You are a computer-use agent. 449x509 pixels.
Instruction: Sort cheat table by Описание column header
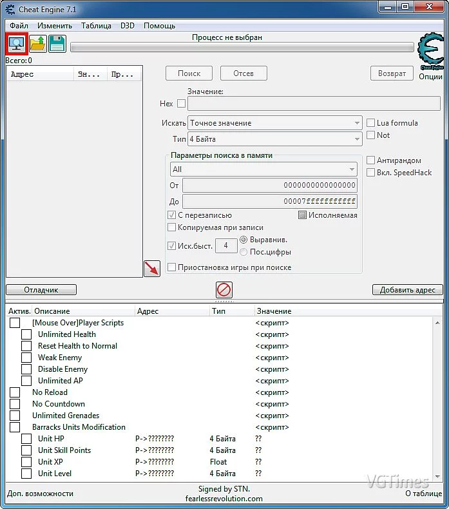84,311
